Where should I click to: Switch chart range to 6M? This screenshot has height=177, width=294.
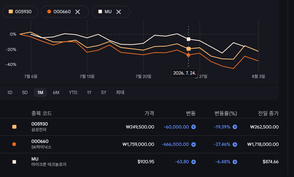click(56, 93)
